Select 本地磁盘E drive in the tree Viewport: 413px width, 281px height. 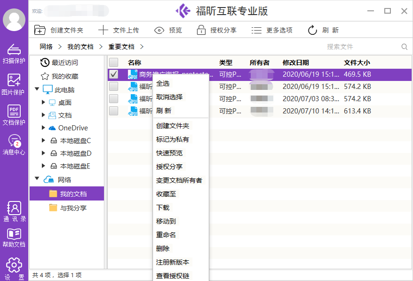70,166
